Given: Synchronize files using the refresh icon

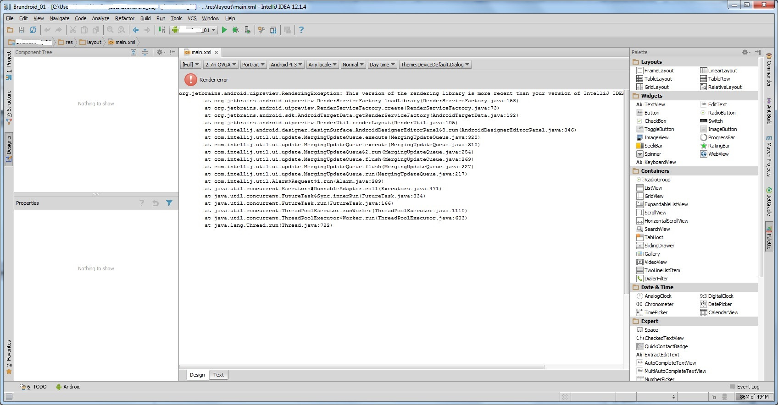Looking at the screenshot, I should [x=33, y=30].
